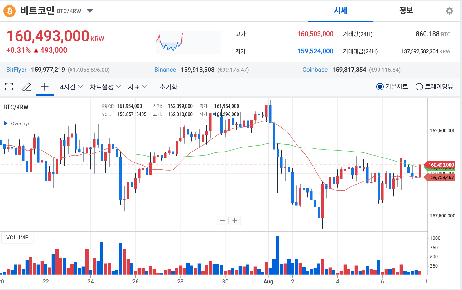This screenshot has height=290, width=462.
Task: Toggle fullscreen chart mode icon
Action: coord(9,87)
